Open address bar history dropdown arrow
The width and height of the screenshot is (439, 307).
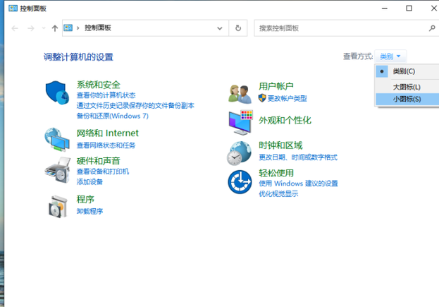(221, 28)
